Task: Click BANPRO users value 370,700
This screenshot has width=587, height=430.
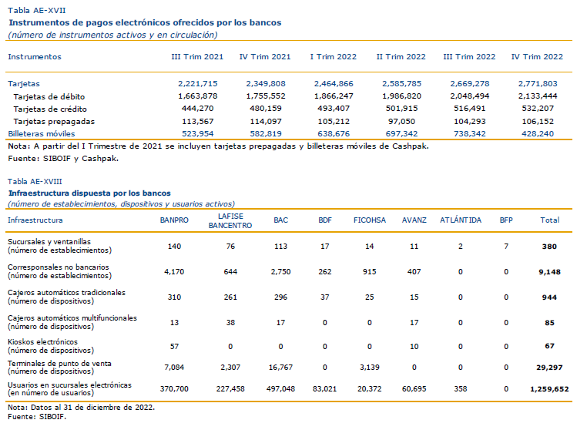Action: click(174, 389)
